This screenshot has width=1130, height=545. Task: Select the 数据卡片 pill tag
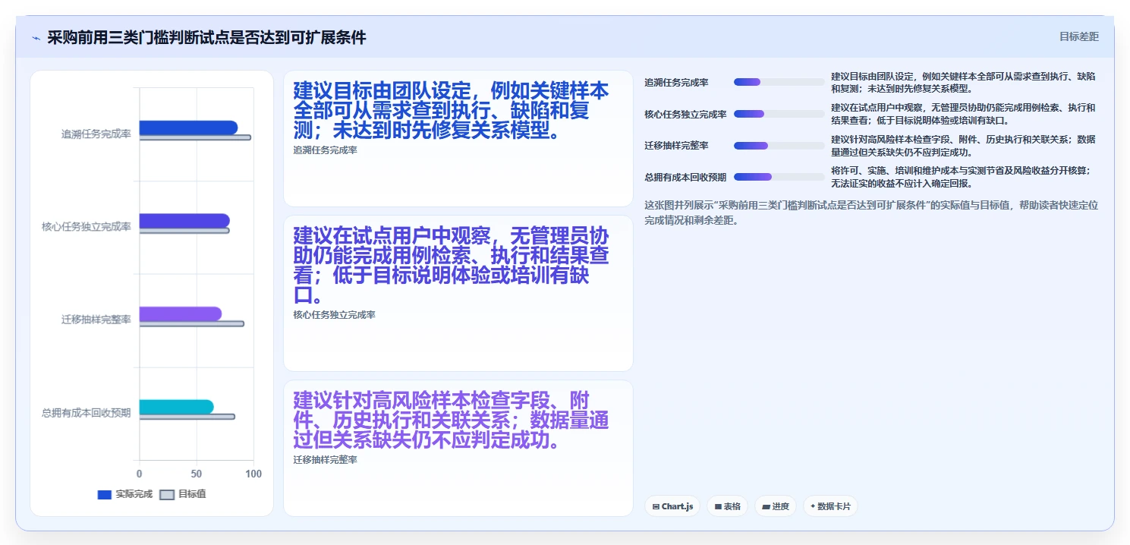pyautogui.click(x=830, y=506)
